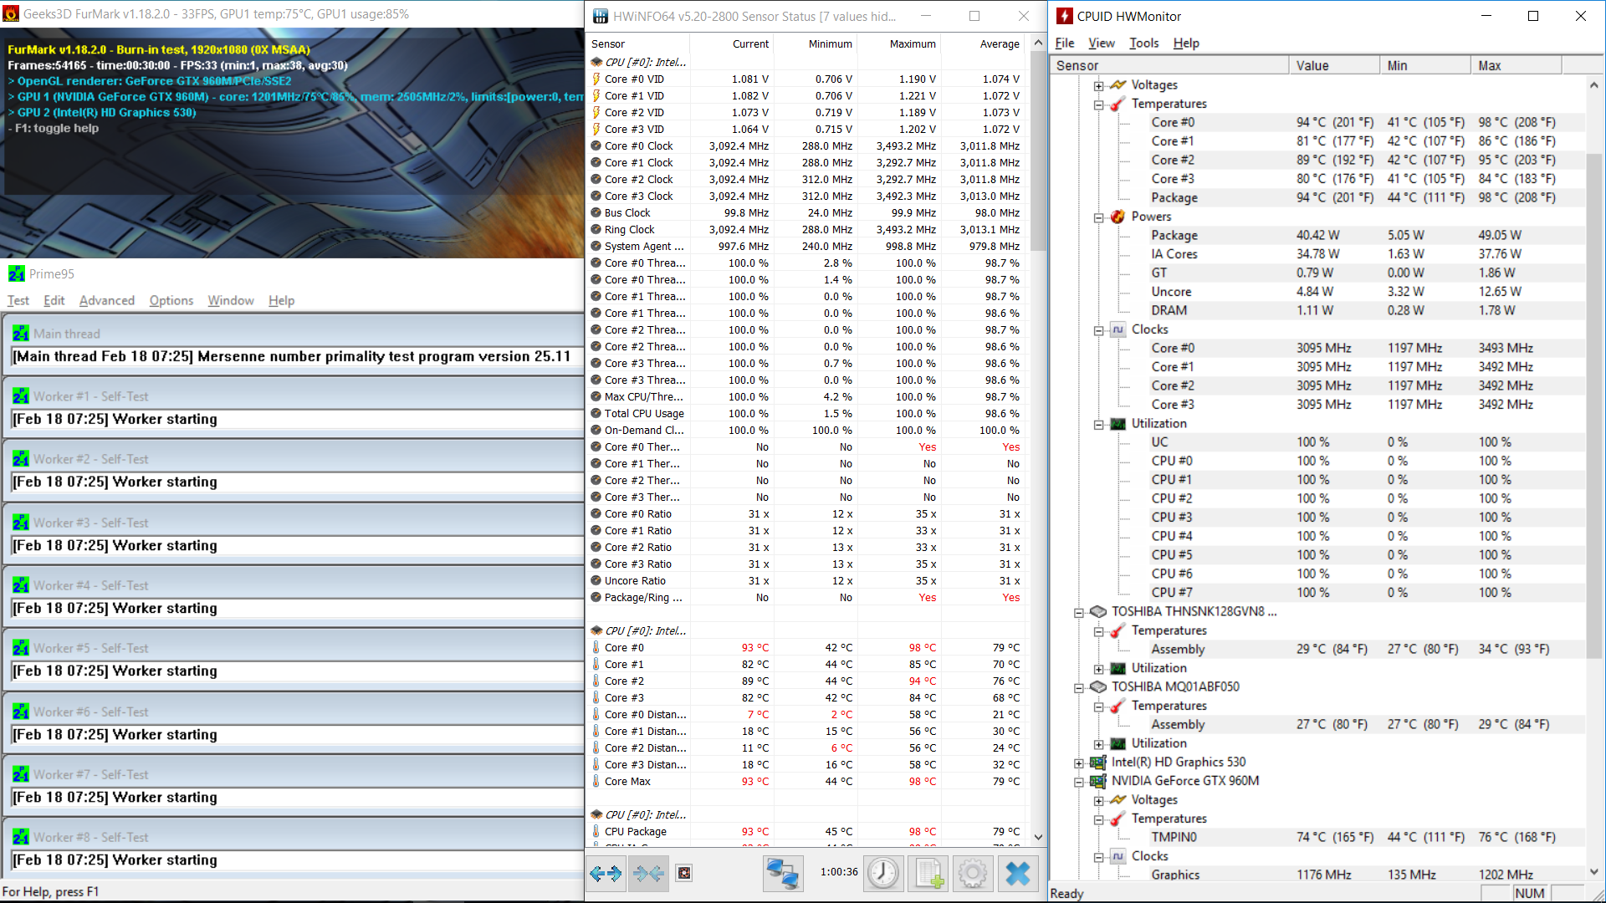Collapse the TOSHIBA THNSNK128GVN8 node
This screenshot has height=903, width=1606.
pos(1079,612)
